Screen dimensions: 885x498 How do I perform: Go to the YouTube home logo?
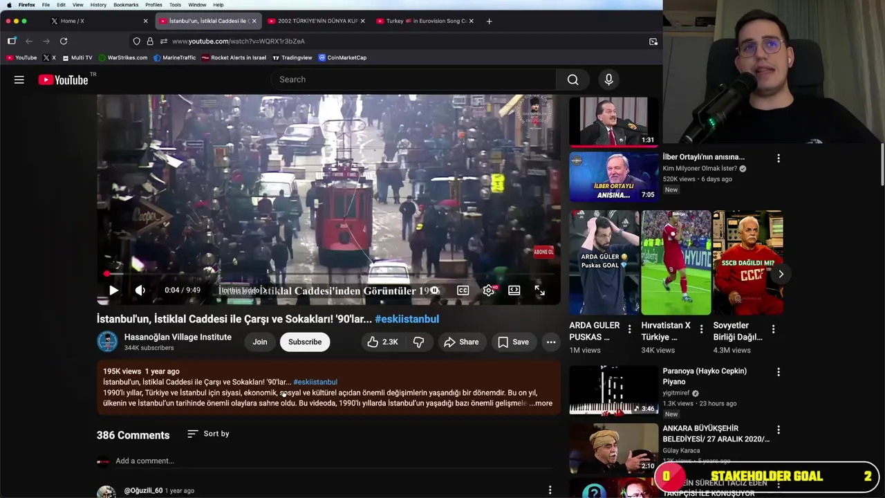point(64,80)
